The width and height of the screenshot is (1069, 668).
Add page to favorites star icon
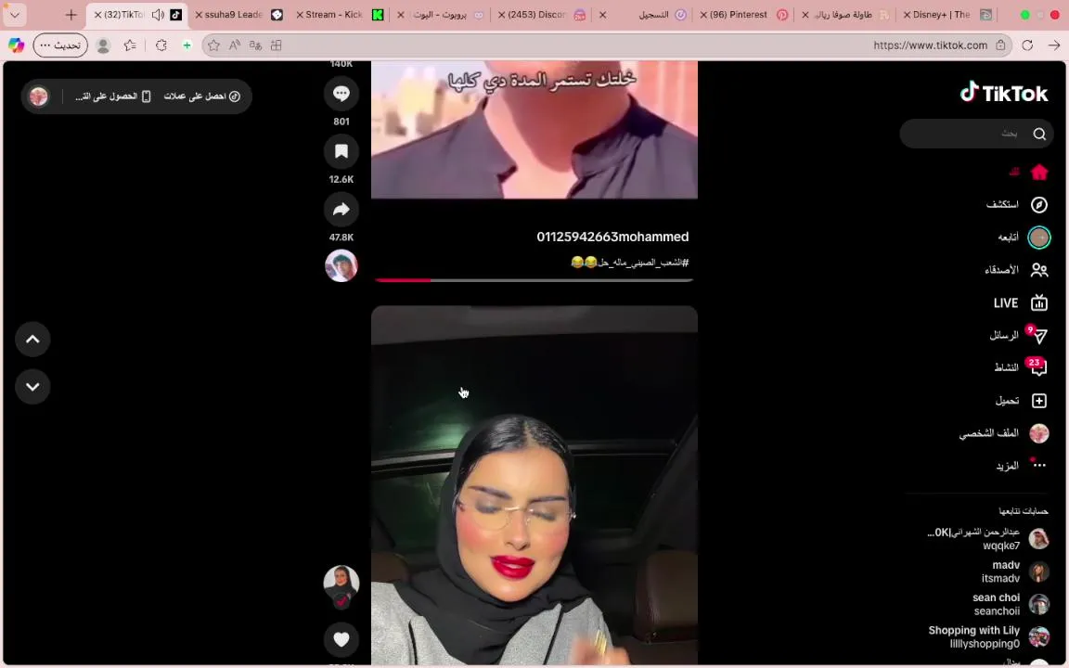213,45
